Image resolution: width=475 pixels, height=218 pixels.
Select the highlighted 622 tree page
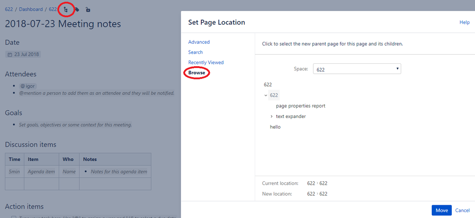[274, 95]
